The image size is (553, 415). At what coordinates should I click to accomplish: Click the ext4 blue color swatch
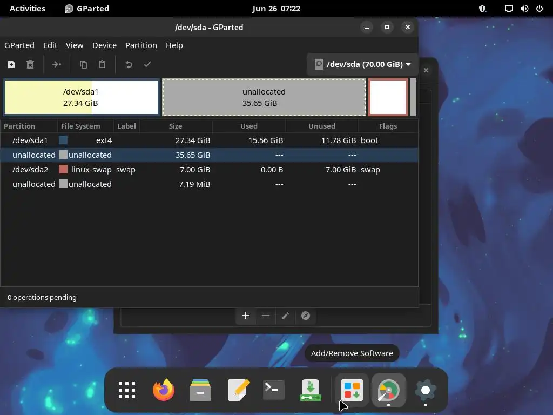click(63, 140)
